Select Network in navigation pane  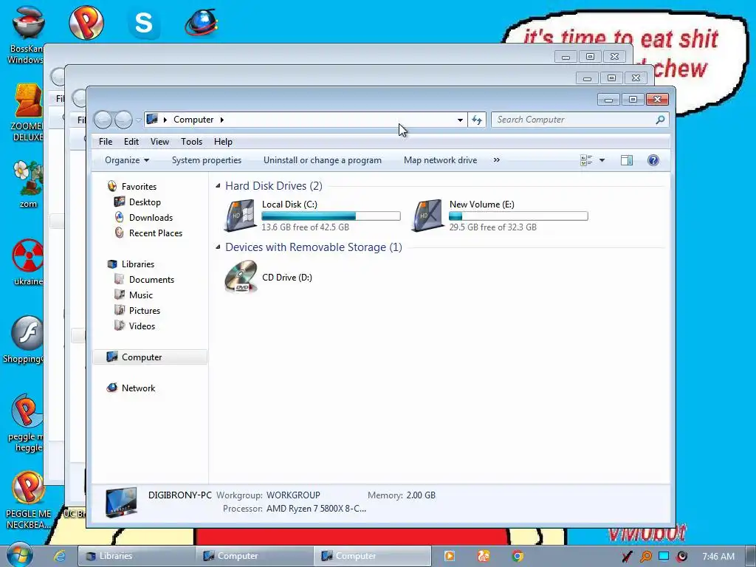(138, 388)
